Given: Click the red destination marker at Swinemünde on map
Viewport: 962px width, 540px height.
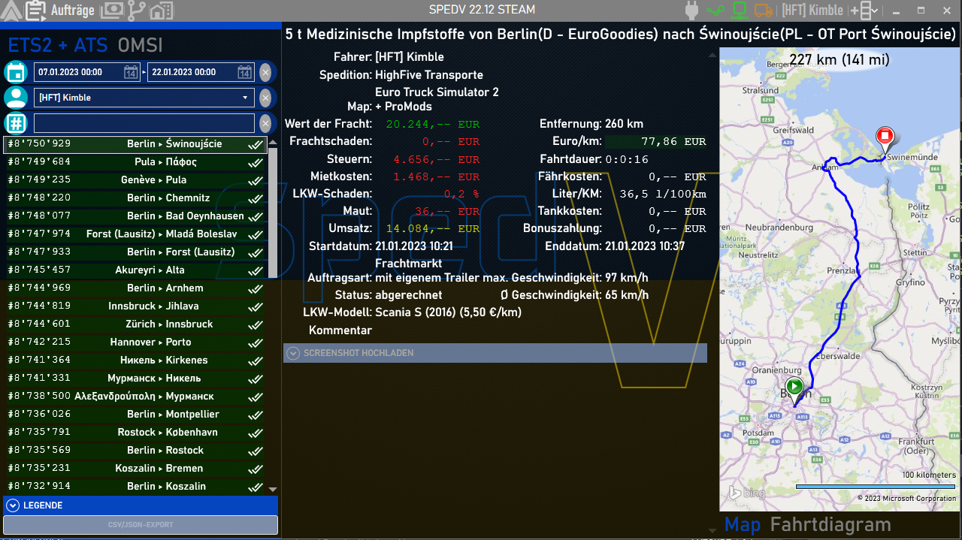Looking at the screenshot, I should (x=885, y=137).
